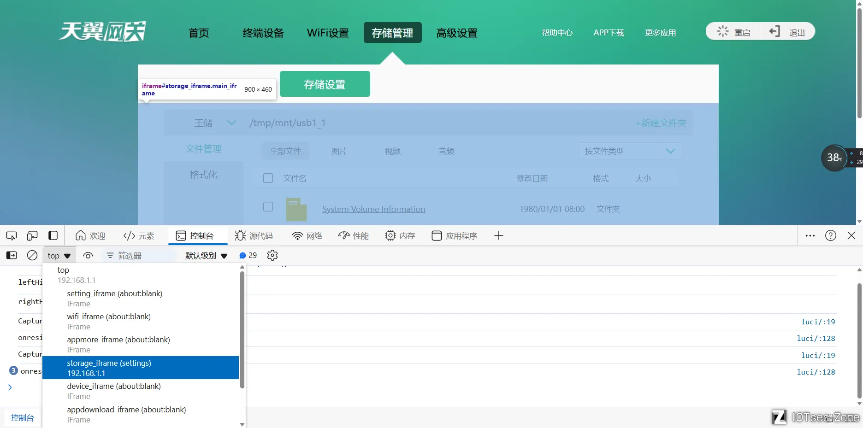Open the Performance tab

[353, 236]
